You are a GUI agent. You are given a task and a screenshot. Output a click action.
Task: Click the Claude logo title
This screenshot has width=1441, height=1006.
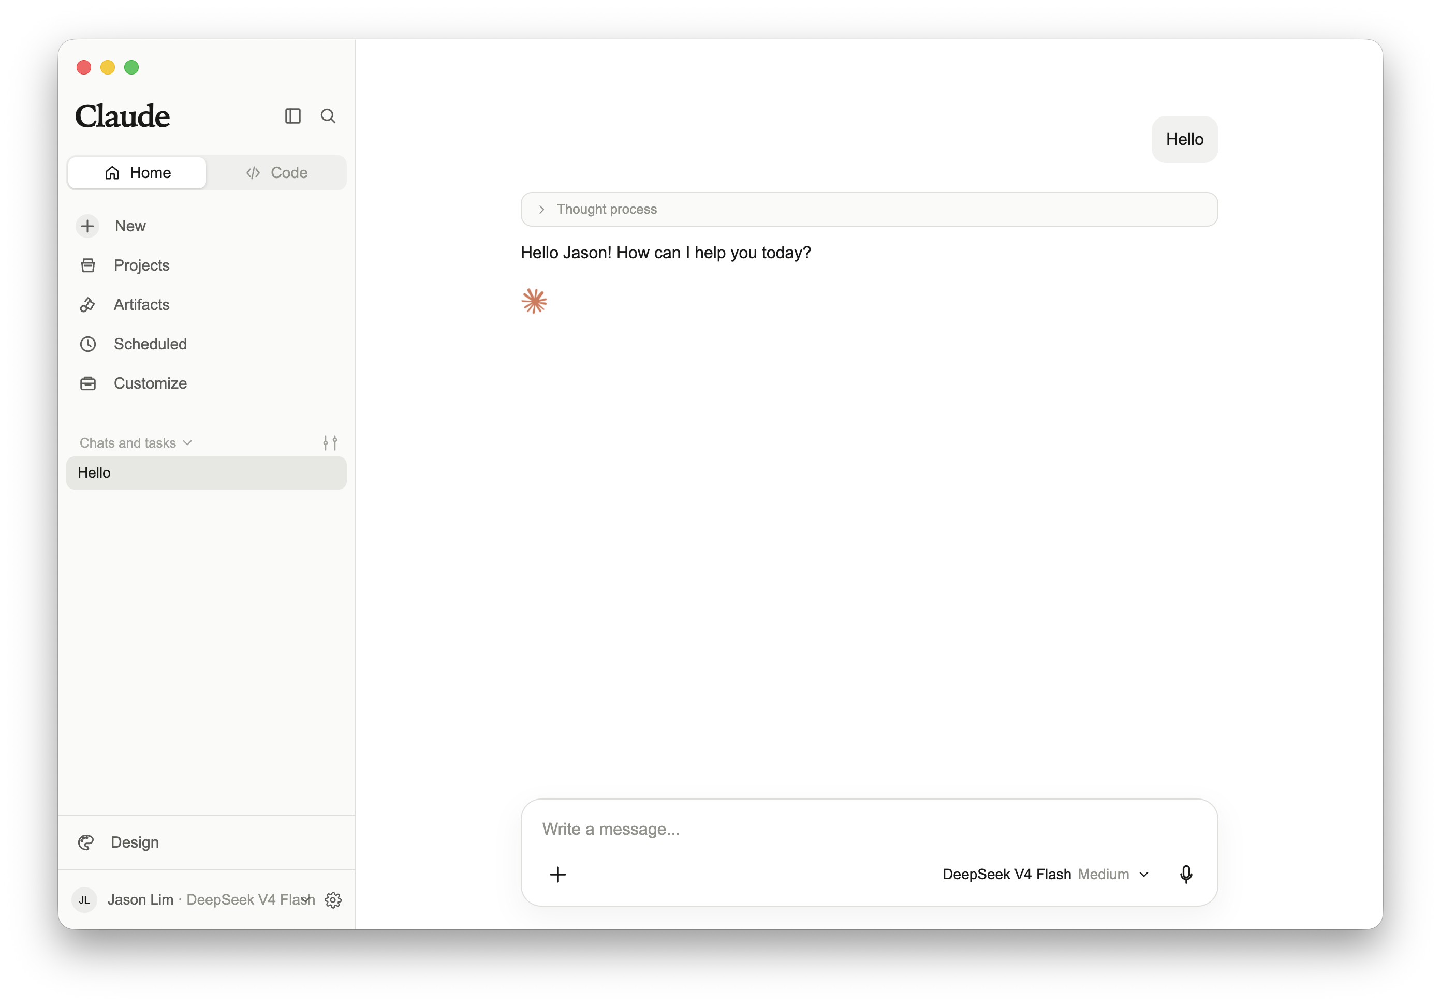[122, 116]
